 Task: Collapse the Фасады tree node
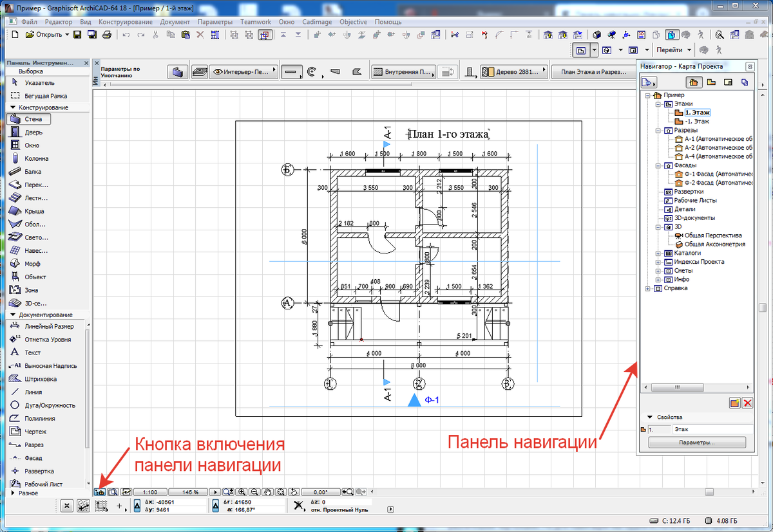click(658, 165)
